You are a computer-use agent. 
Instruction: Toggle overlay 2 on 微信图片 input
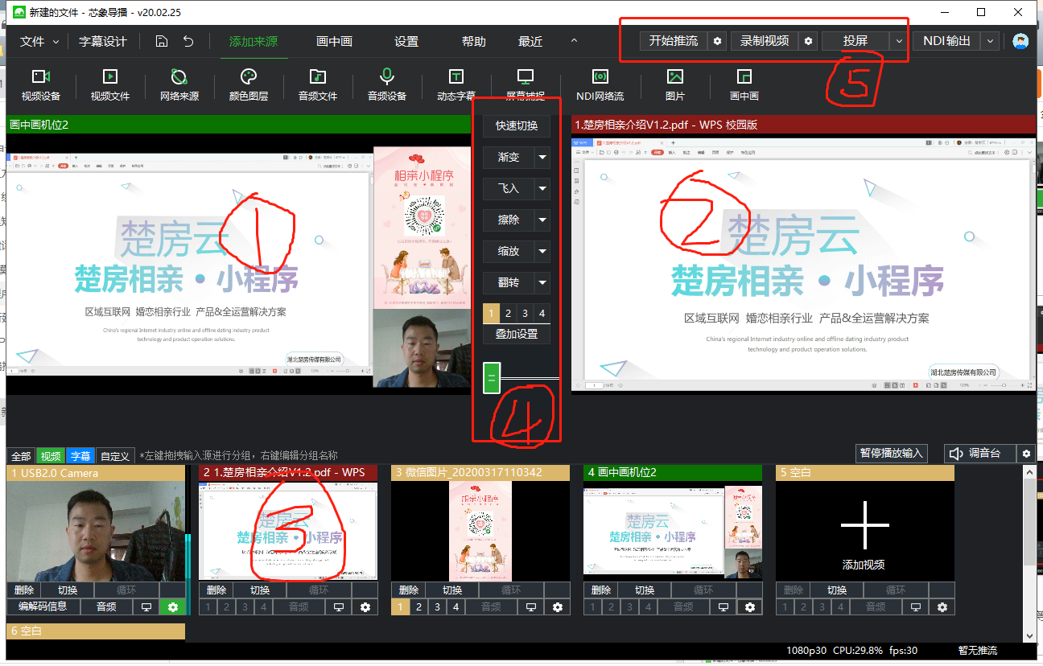click(x=418, y=606)
